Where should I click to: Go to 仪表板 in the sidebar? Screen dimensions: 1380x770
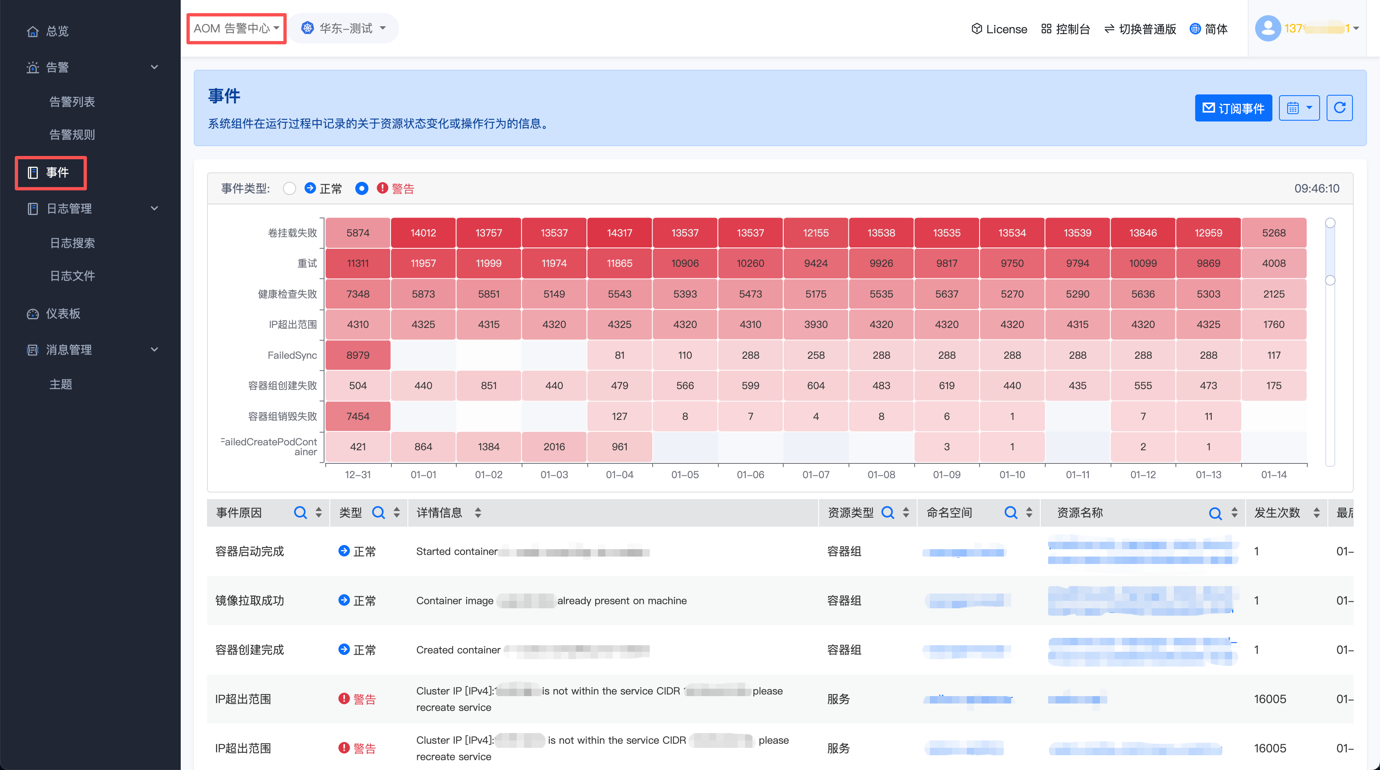[63, 313]
